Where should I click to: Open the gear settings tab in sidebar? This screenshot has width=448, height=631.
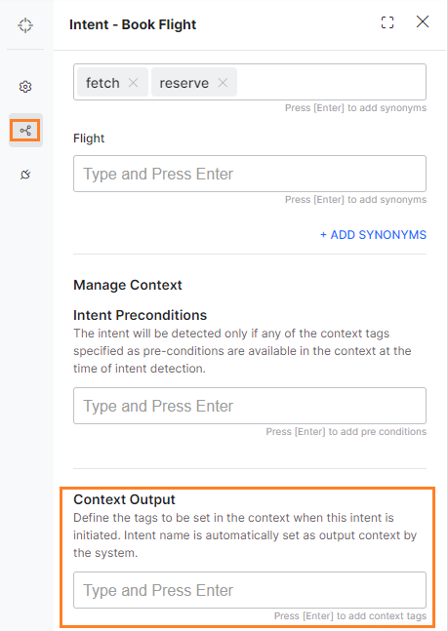[x=25, y=87]
